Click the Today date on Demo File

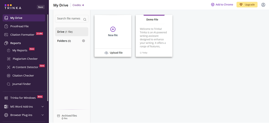[145, 53]
